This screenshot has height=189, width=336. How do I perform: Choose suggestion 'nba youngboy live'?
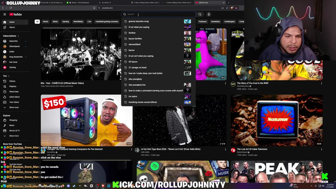click(x=158, y=85)
